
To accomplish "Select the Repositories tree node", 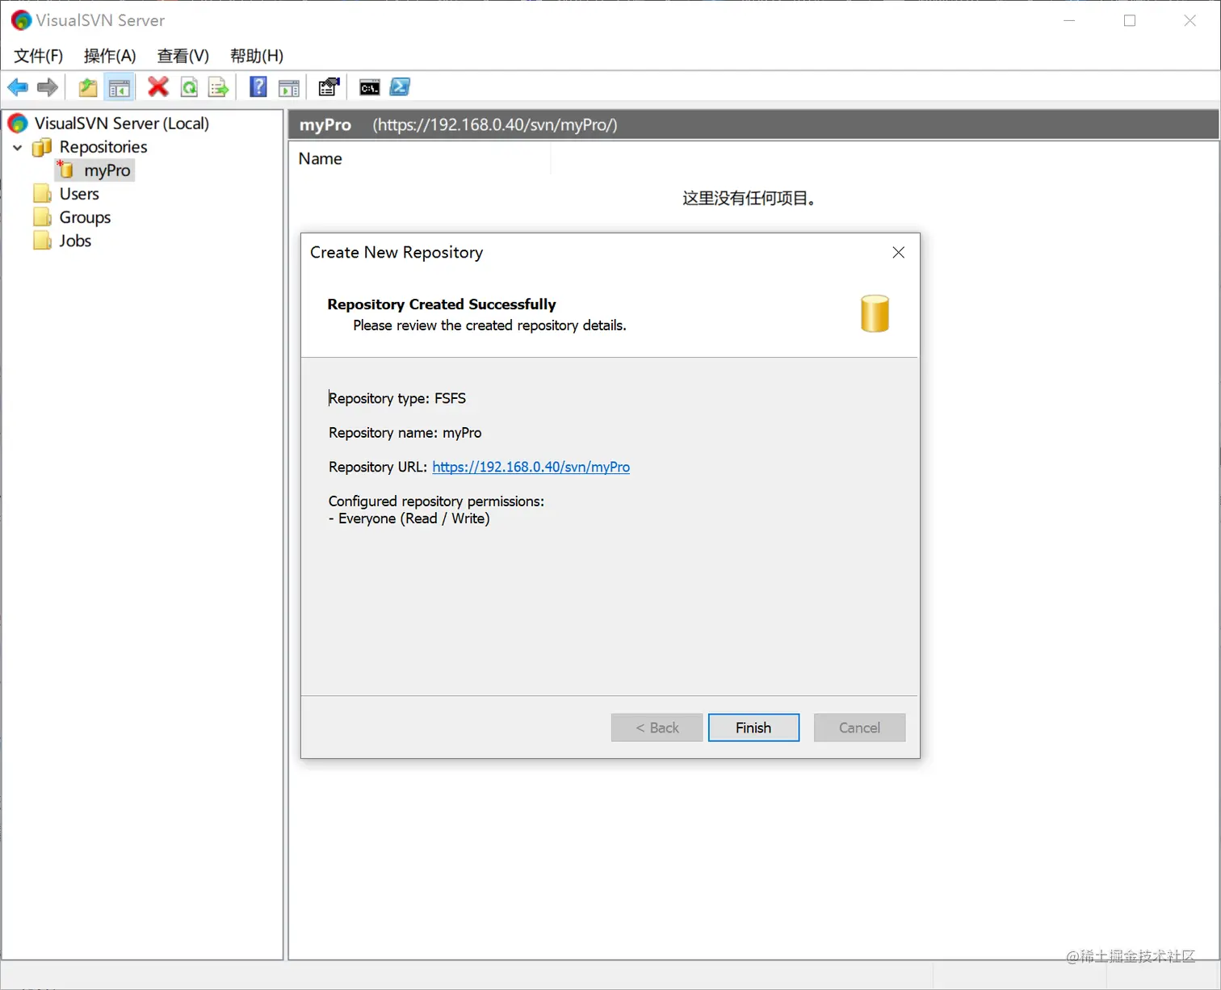I will [x=103, y=147].
